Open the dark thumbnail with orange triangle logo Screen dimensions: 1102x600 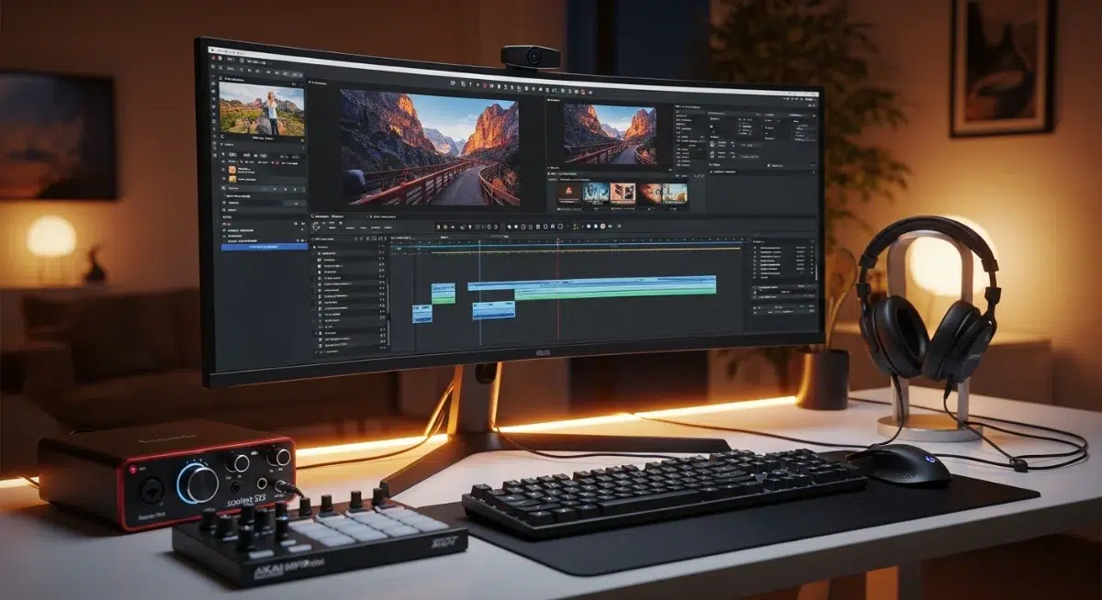coord(568,193)
